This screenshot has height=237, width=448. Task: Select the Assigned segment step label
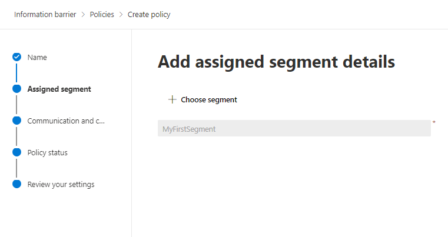pos(59,89)
